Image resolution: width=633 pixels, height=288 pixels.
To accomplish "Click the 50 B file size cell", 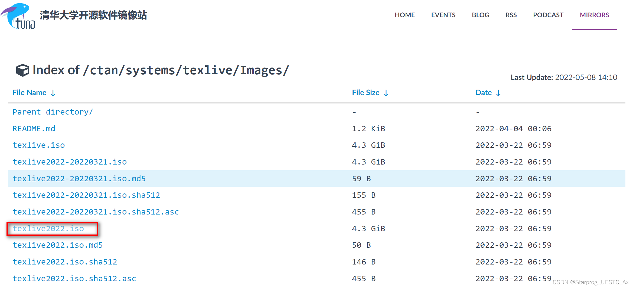I will tap(361, 245).
